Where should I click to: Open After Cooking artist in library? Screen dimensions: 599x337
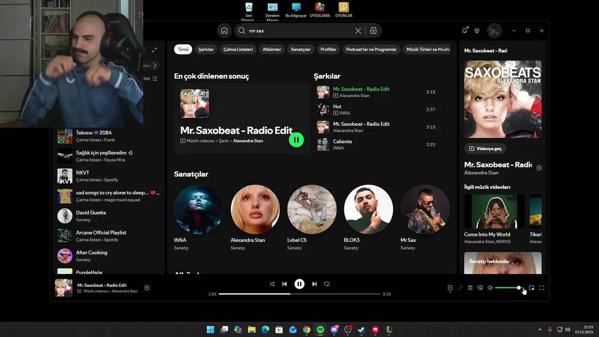coord(109,256)
